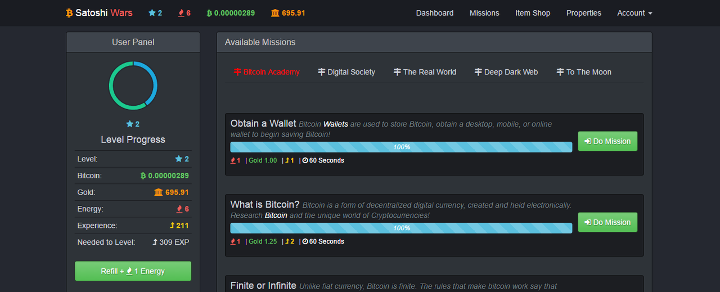Click the bitcoin icon in Bitcoin row
The image size is (720, 292).
143,176
